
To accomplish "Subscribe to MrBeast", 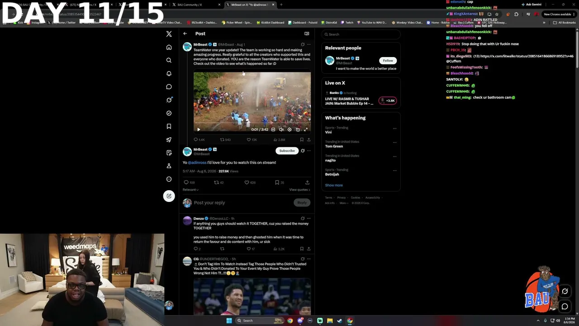I will pos(287,151).
